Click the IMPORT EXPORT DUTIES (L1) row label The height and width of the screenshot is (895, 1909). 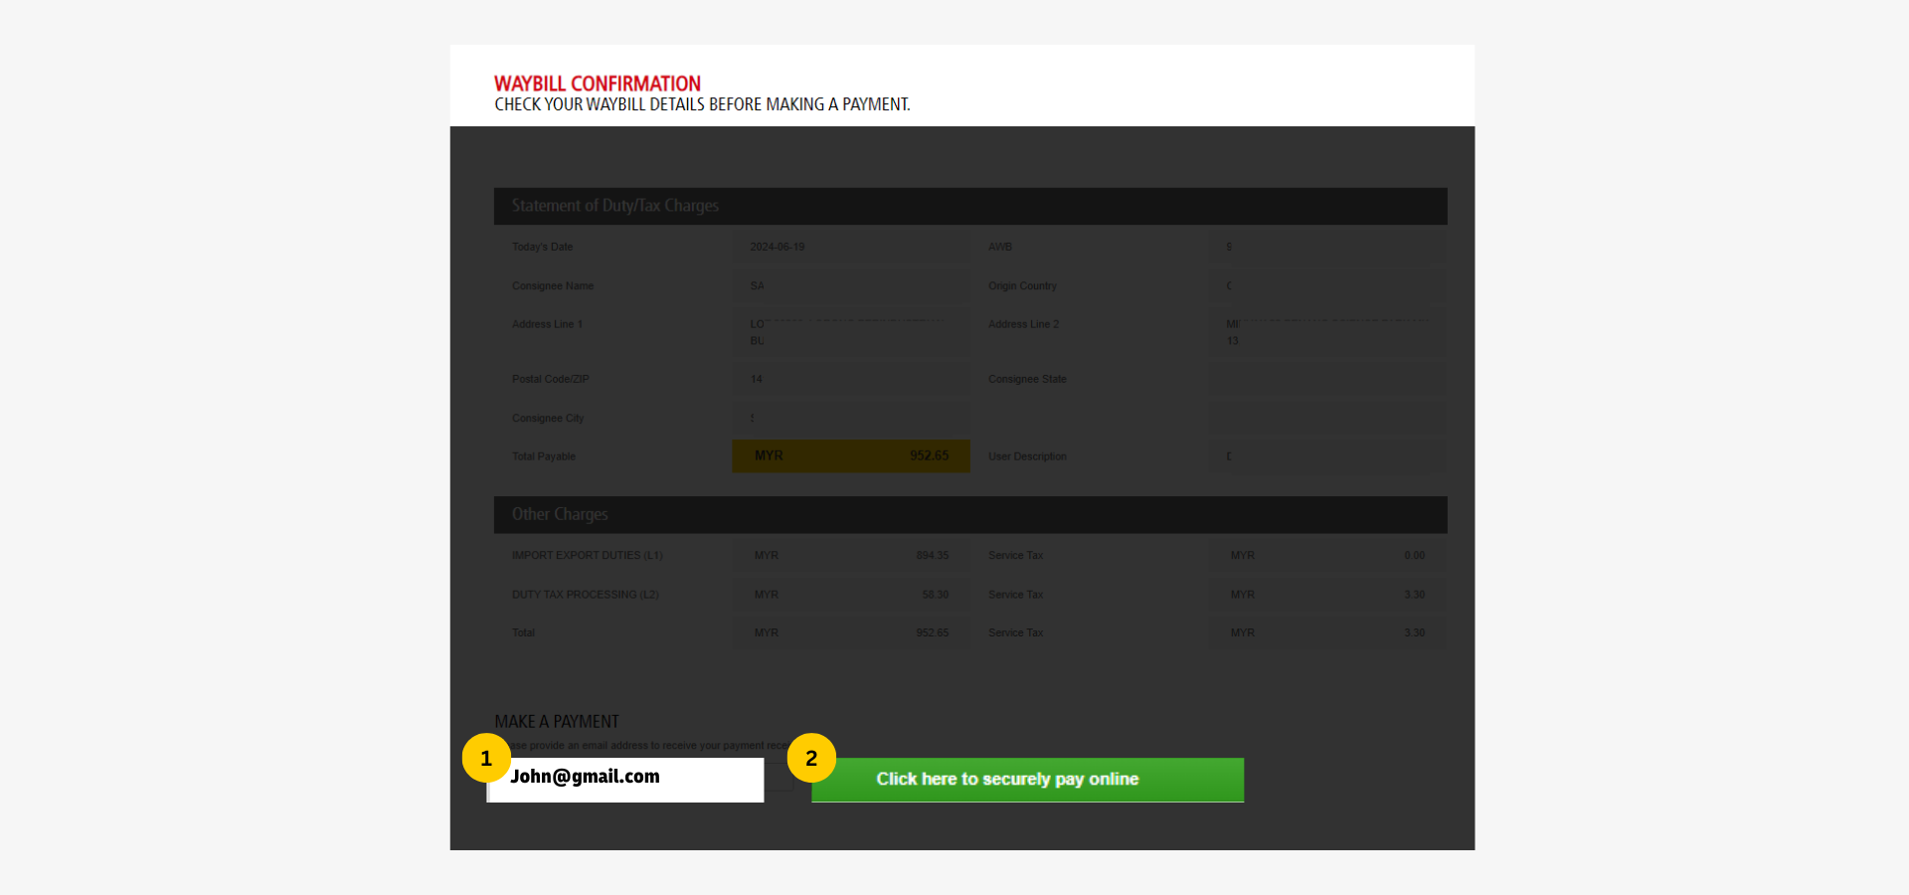[x=588, y=556]
